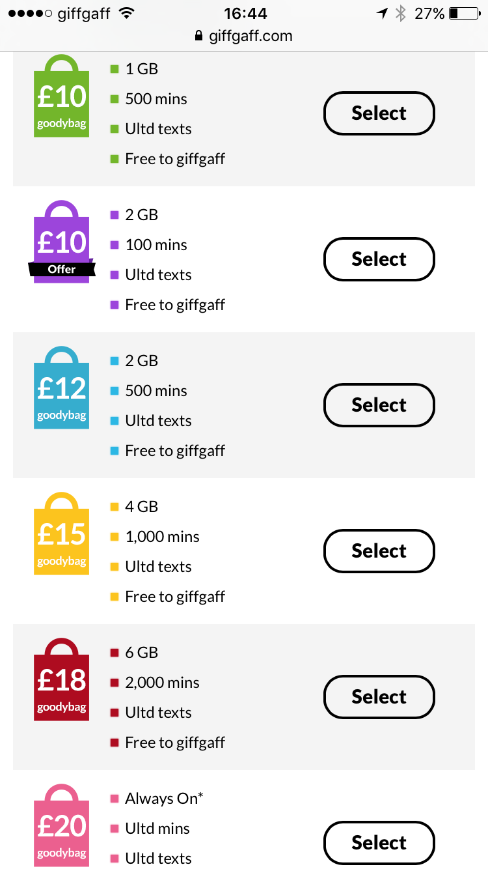Viewport: 488px width, 869px height.
Task: Select the £10 Offer with 2 GB
Action: (379, 259)
